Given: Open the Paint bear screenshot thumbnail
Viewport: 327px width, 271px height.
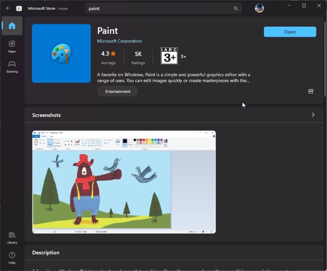Looking at the screenshot, I should [124, 182].
